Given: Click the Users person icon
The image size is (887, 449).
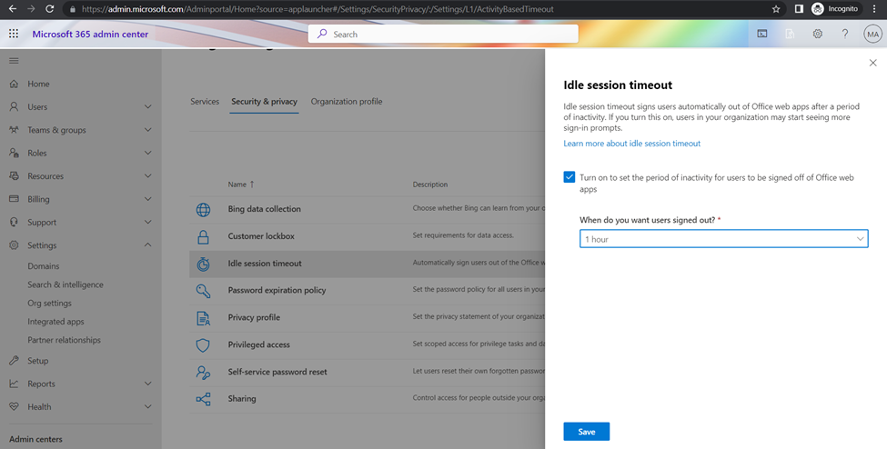Looking at the screenshot, I should pos(15,107).
